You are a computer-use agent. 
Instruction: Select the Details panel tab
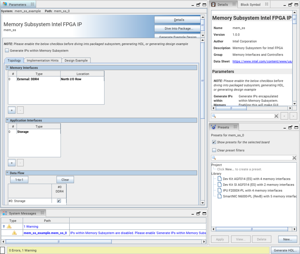pos(223,4)
